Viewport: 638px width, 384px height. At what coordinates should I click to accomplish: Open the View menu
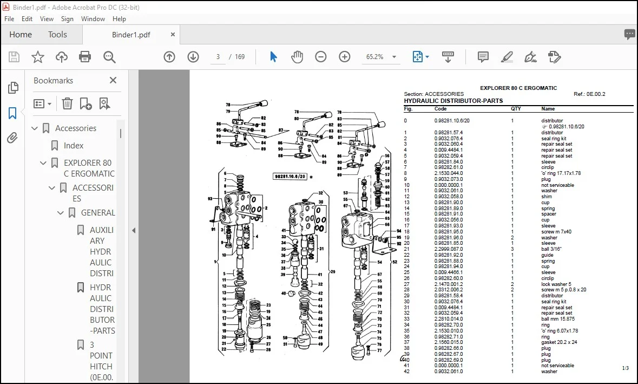pyautogui.click(x=47, y=19)
